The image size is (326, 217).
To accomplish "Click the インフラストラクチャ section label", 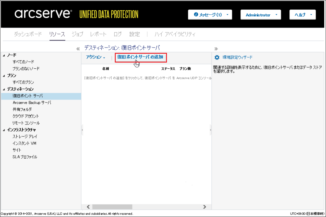I will (21, 130).
